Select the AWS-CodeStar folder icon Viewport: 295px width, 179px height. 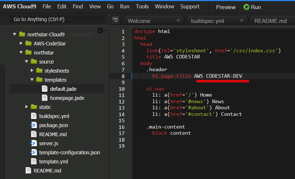[28, 43]
